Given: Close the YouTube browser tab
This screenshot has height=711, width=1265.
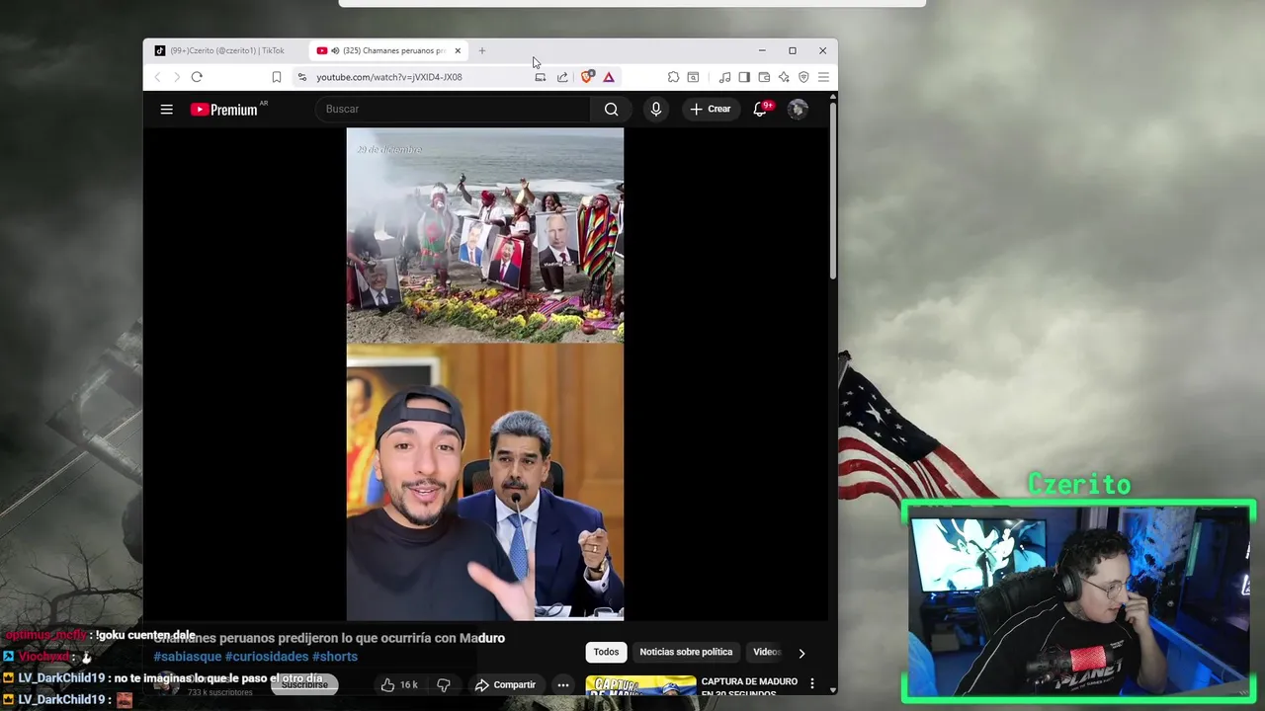Looking at the screenshot, I should pos(458,50).
